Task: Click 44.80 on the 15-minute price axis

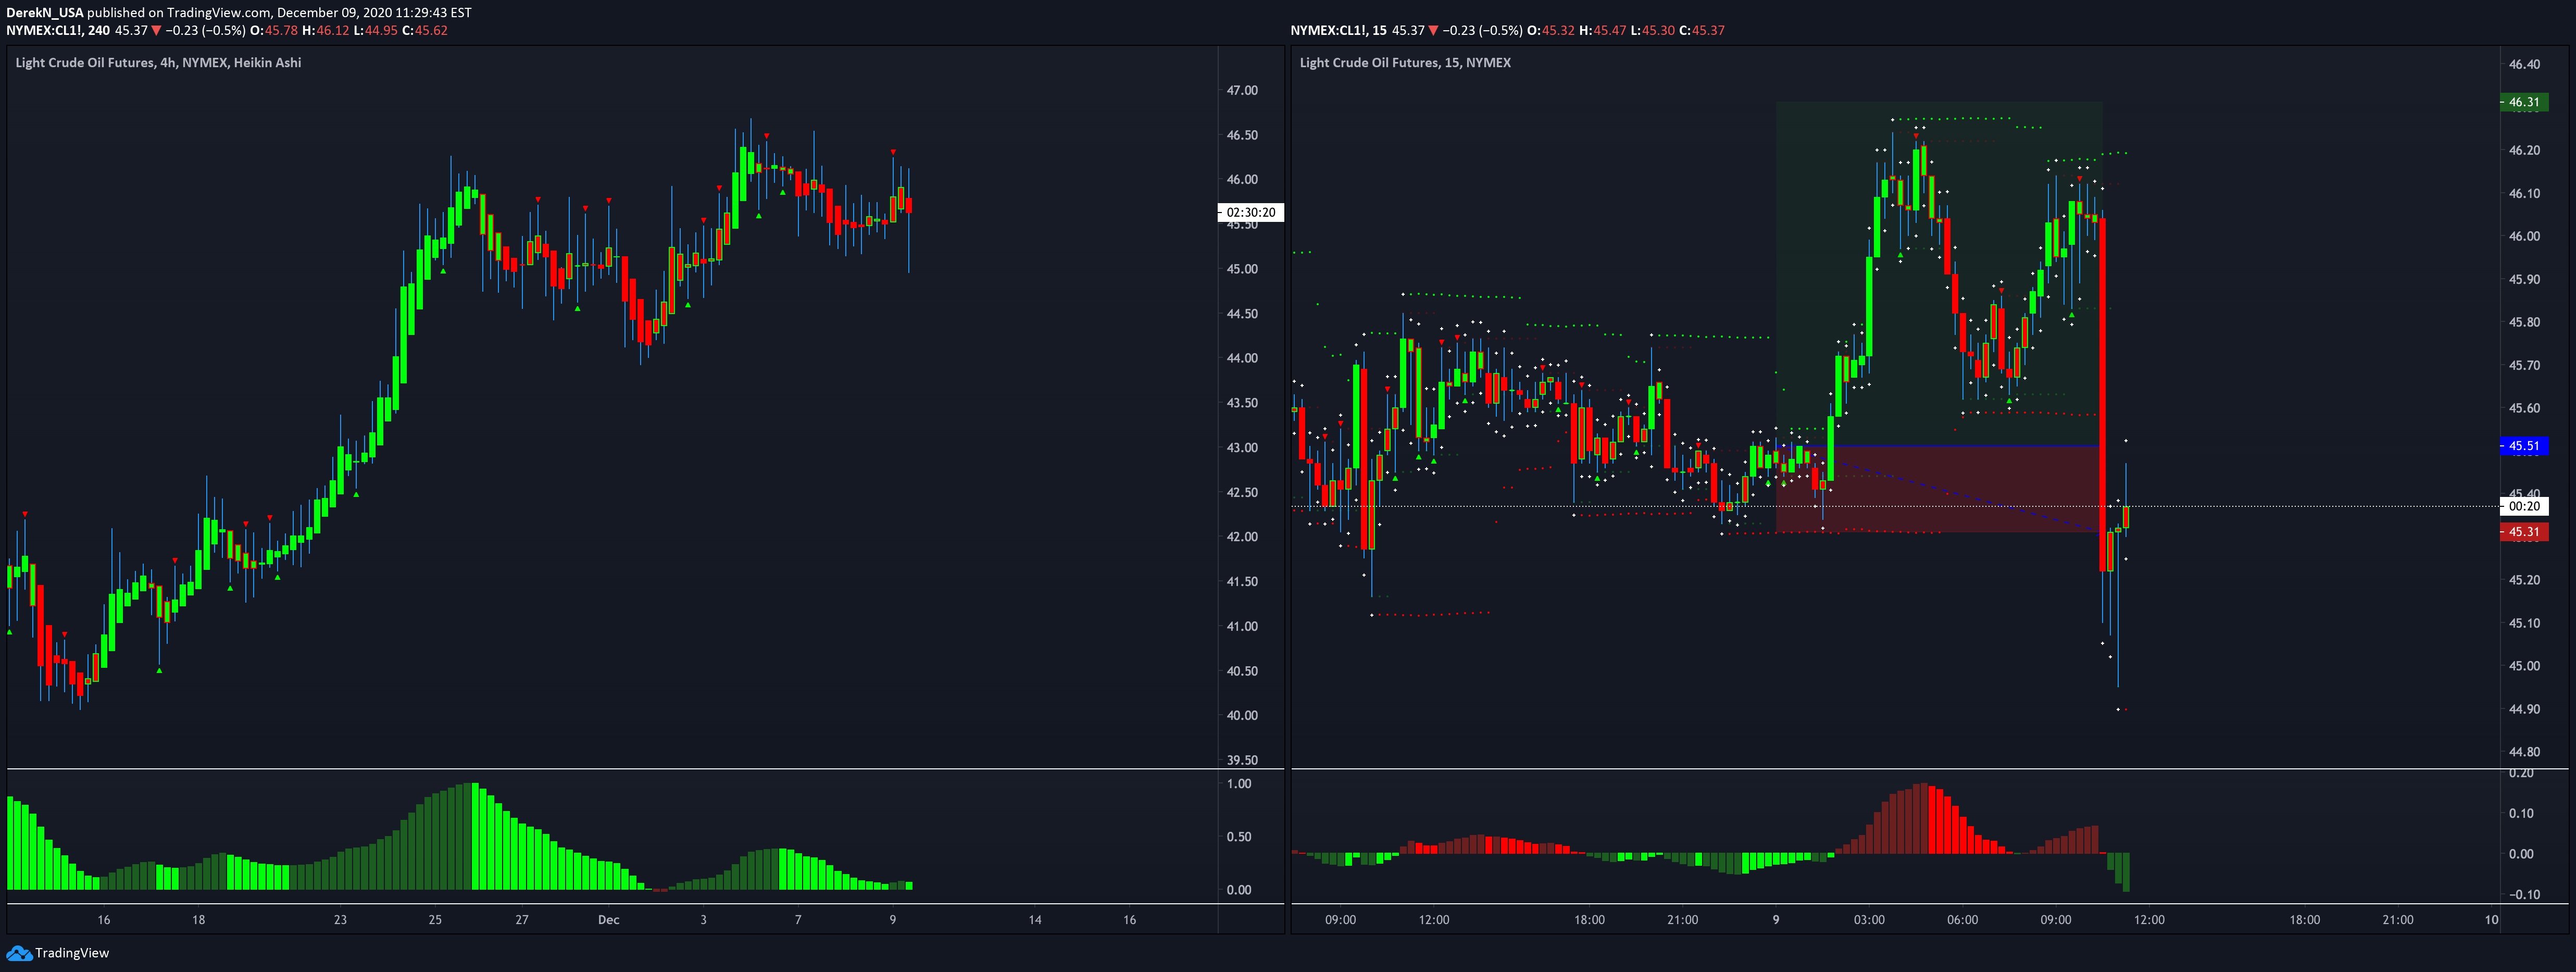Action: point(2524,752)
